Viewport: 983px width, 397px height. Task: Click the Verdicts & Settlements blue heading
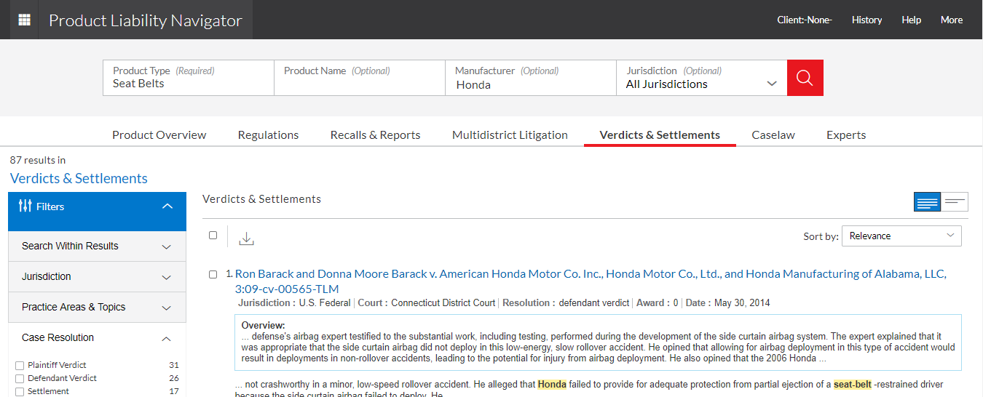pos(79,178)
